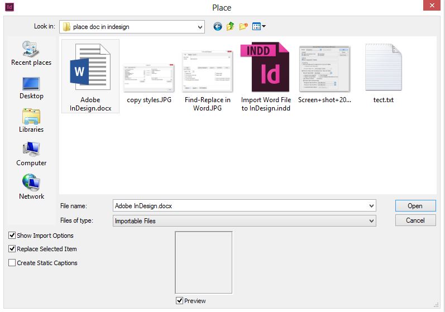The image size is (445, 312).
Task: Open the Files of type dropdown
Action: (245, 221)
